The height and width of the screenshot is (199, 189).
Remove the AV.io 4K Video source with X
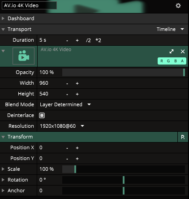(x=183, y=52)
